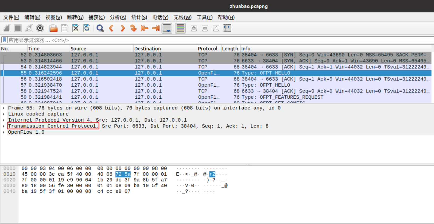Expand the OpenFlow 1.0 section
Viewport: 434px width, 224px height.
coord(4,132)
